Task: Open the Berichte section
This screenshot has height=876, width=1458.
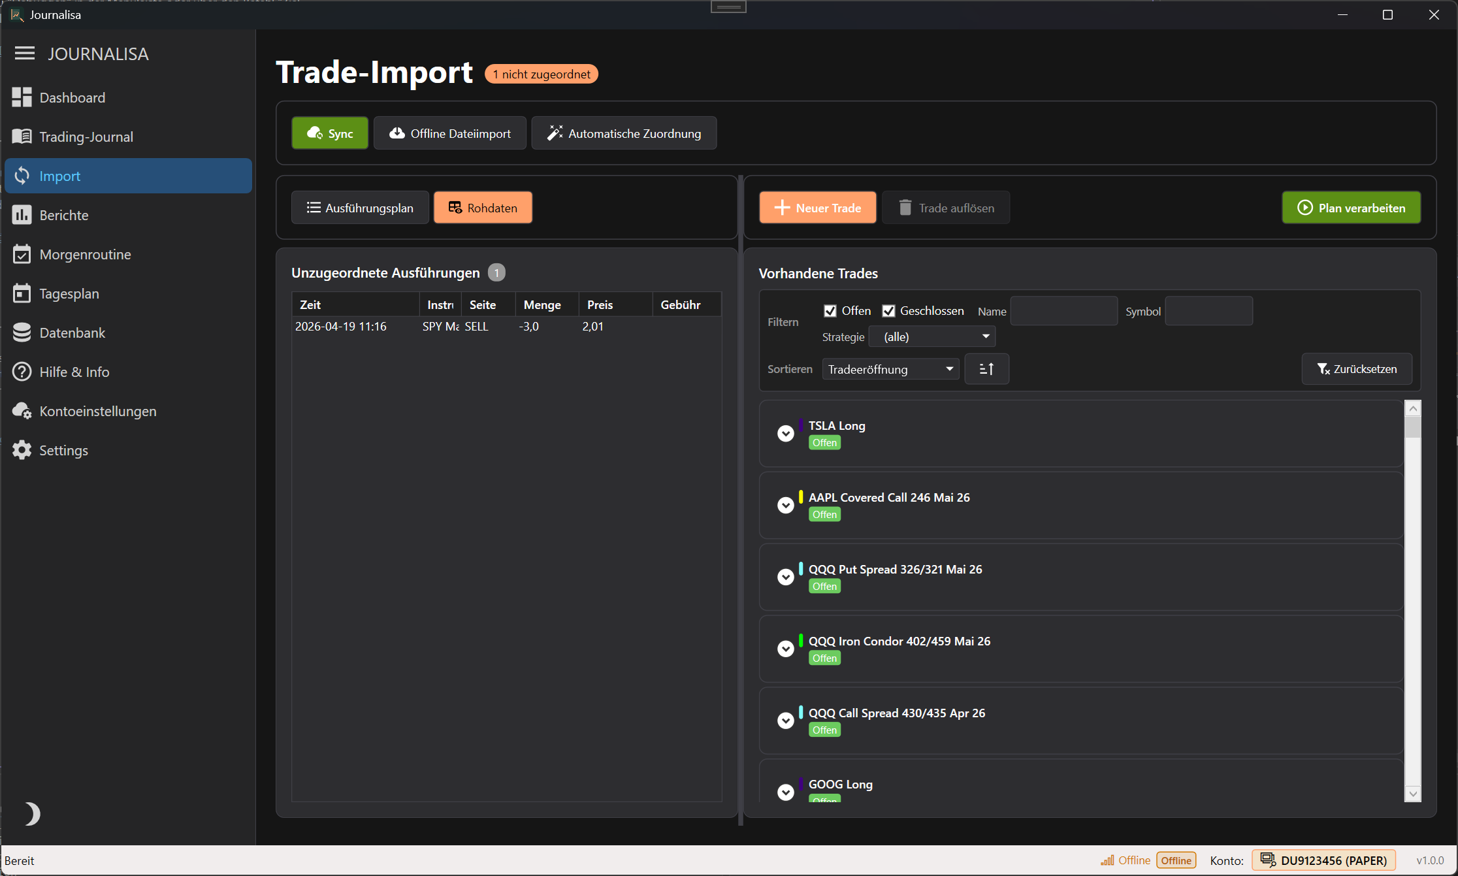Action: (64, 215)
